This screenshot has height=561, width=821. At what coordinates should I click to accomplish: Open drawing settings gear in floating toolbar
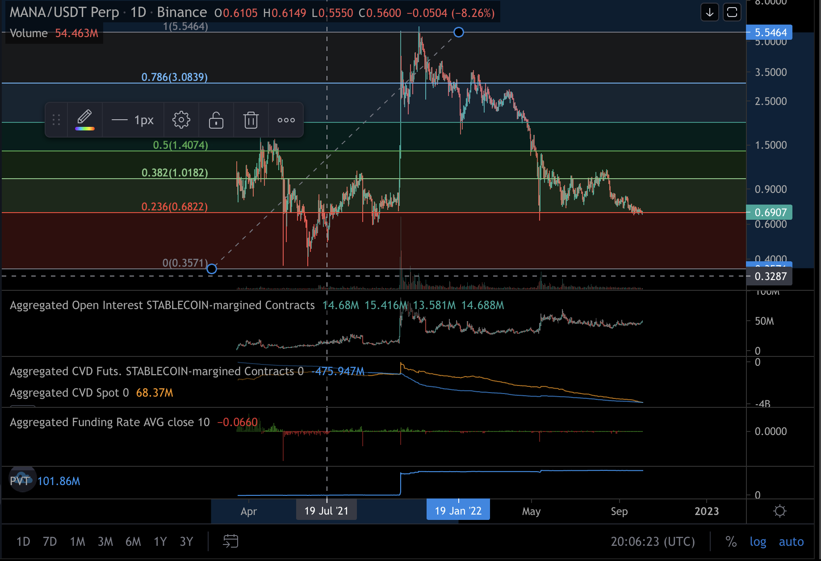(x=181, y=120)
